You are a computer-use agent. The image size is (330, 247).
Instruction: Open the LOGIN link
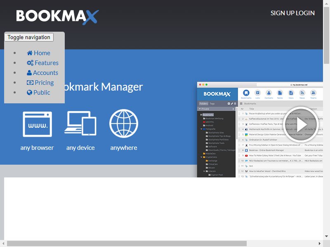point(305,13)
